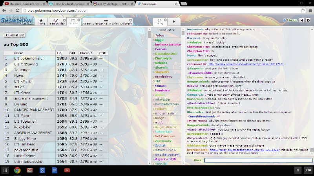
Task: Click the COIL column header
Action: [x=103, y=53]
